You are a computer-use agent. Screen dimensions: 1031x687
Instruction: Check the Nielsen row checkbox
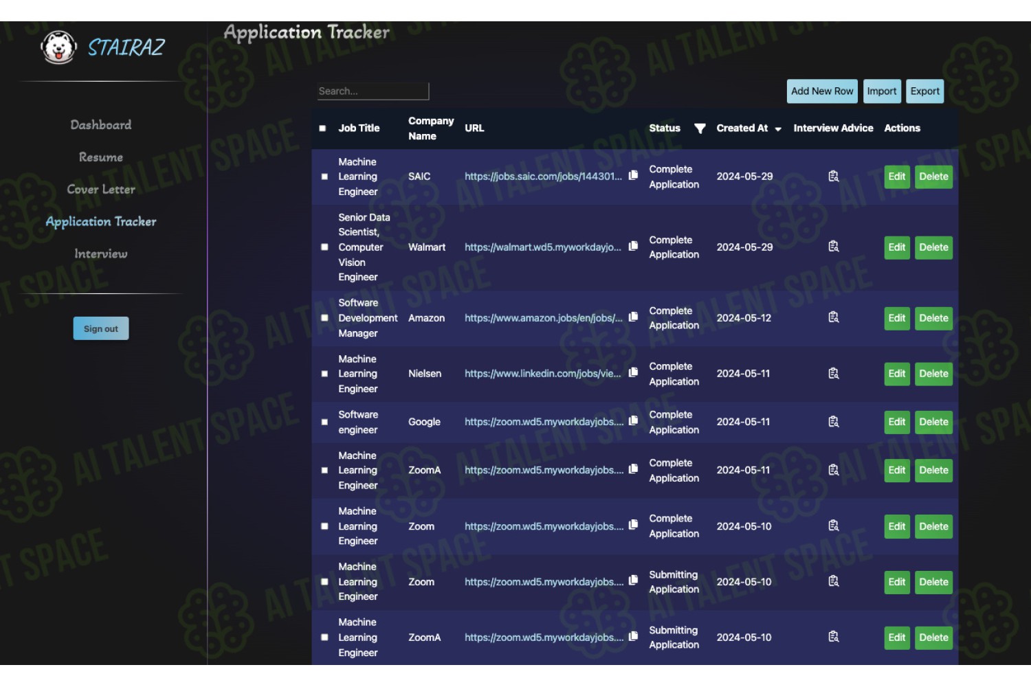point(324,374)
